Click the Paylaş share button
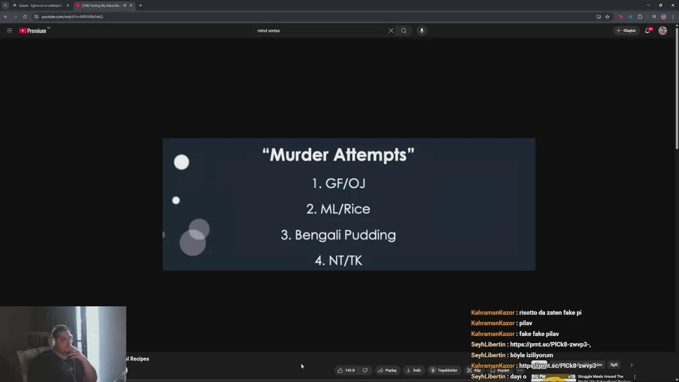The image size is (679, 382). pyautogui.click(x=387, y=370)
